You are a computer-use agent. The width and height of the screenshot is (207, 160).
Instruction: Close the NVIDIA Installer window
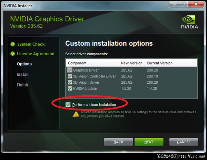click(x=196, y=4)
